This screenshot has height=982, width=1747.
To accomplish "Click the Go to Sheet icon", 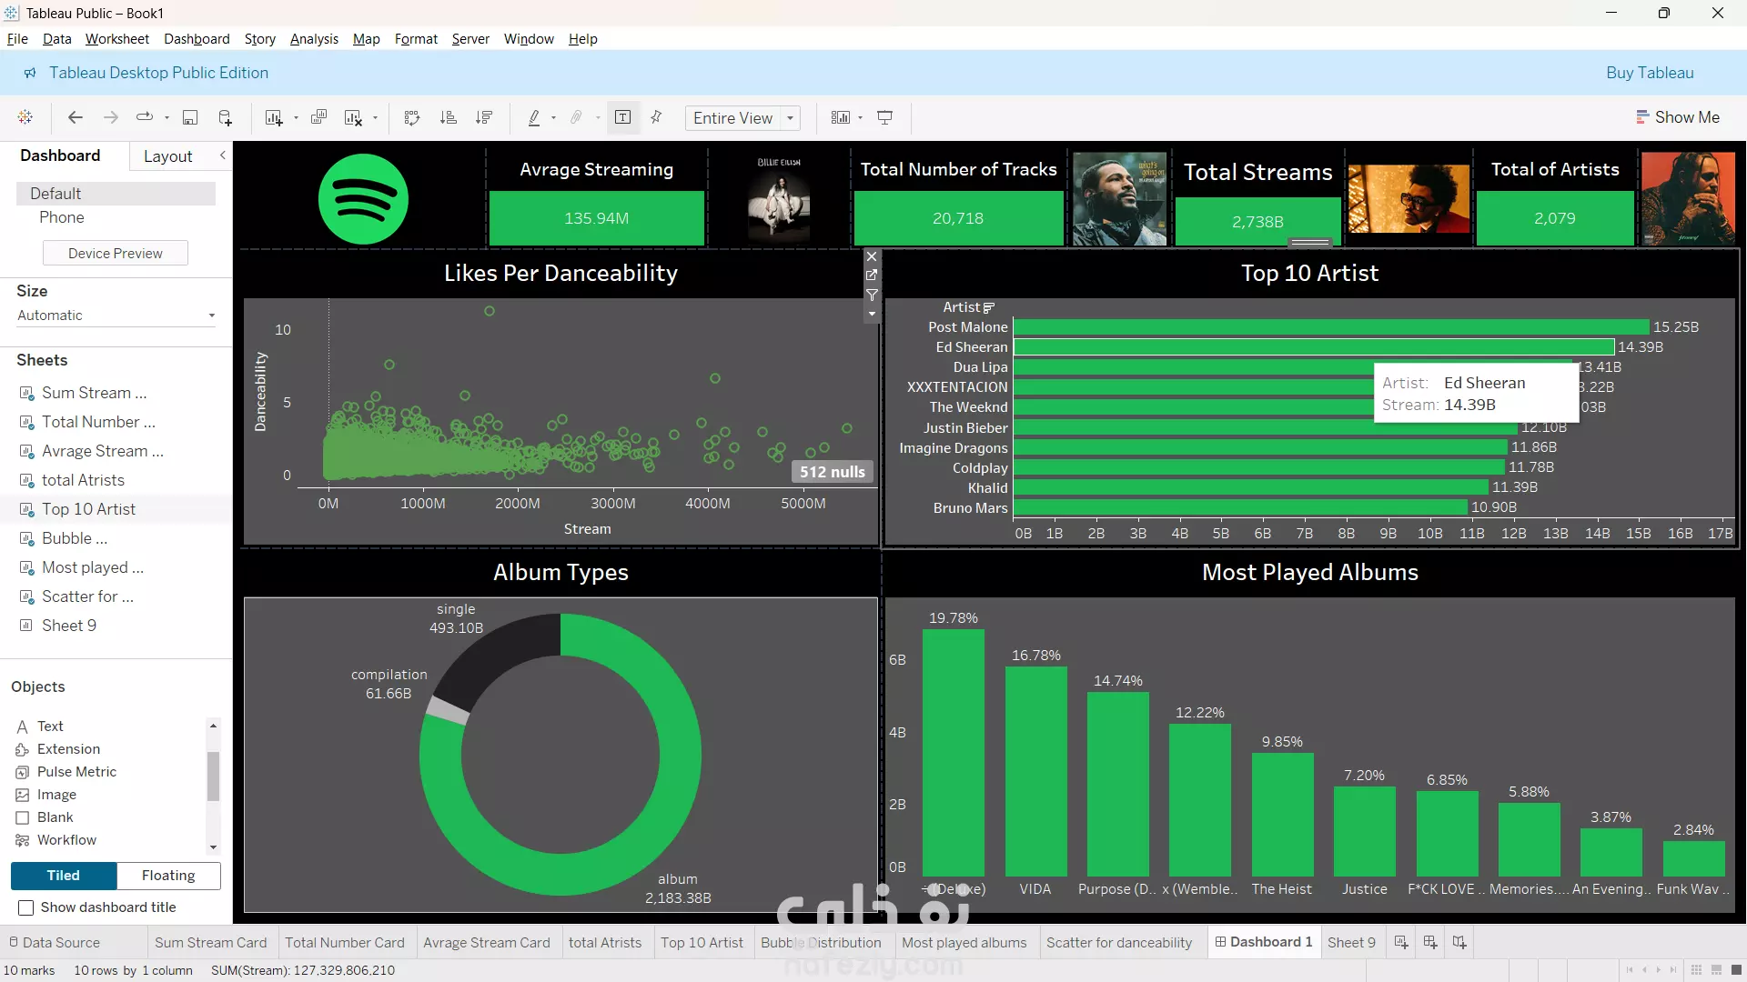I will point(872,275).
